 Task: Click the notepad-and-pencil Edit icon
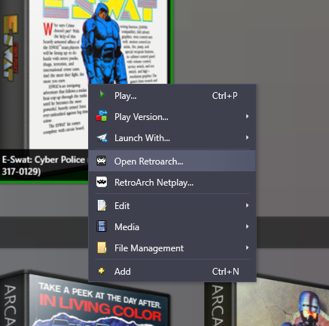[x=102, y=205]
